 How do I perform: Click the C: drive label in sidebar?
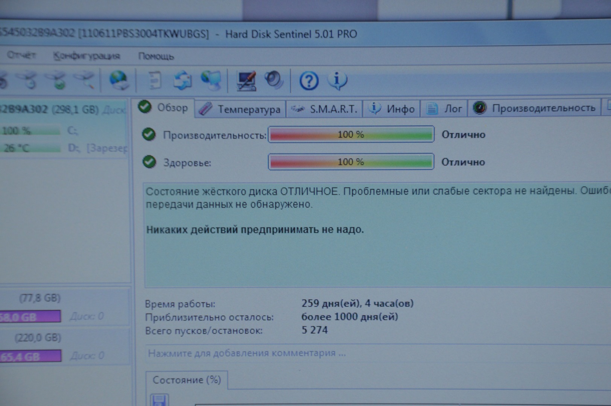pyautogui.click(x=73, y=131)
